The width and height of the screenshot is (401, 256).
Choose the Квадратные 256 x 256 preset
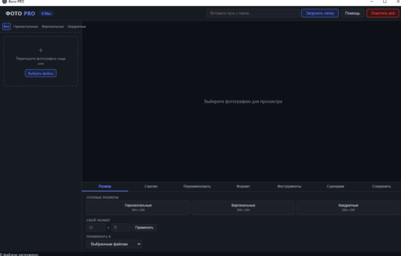click(x=348, y=207)
